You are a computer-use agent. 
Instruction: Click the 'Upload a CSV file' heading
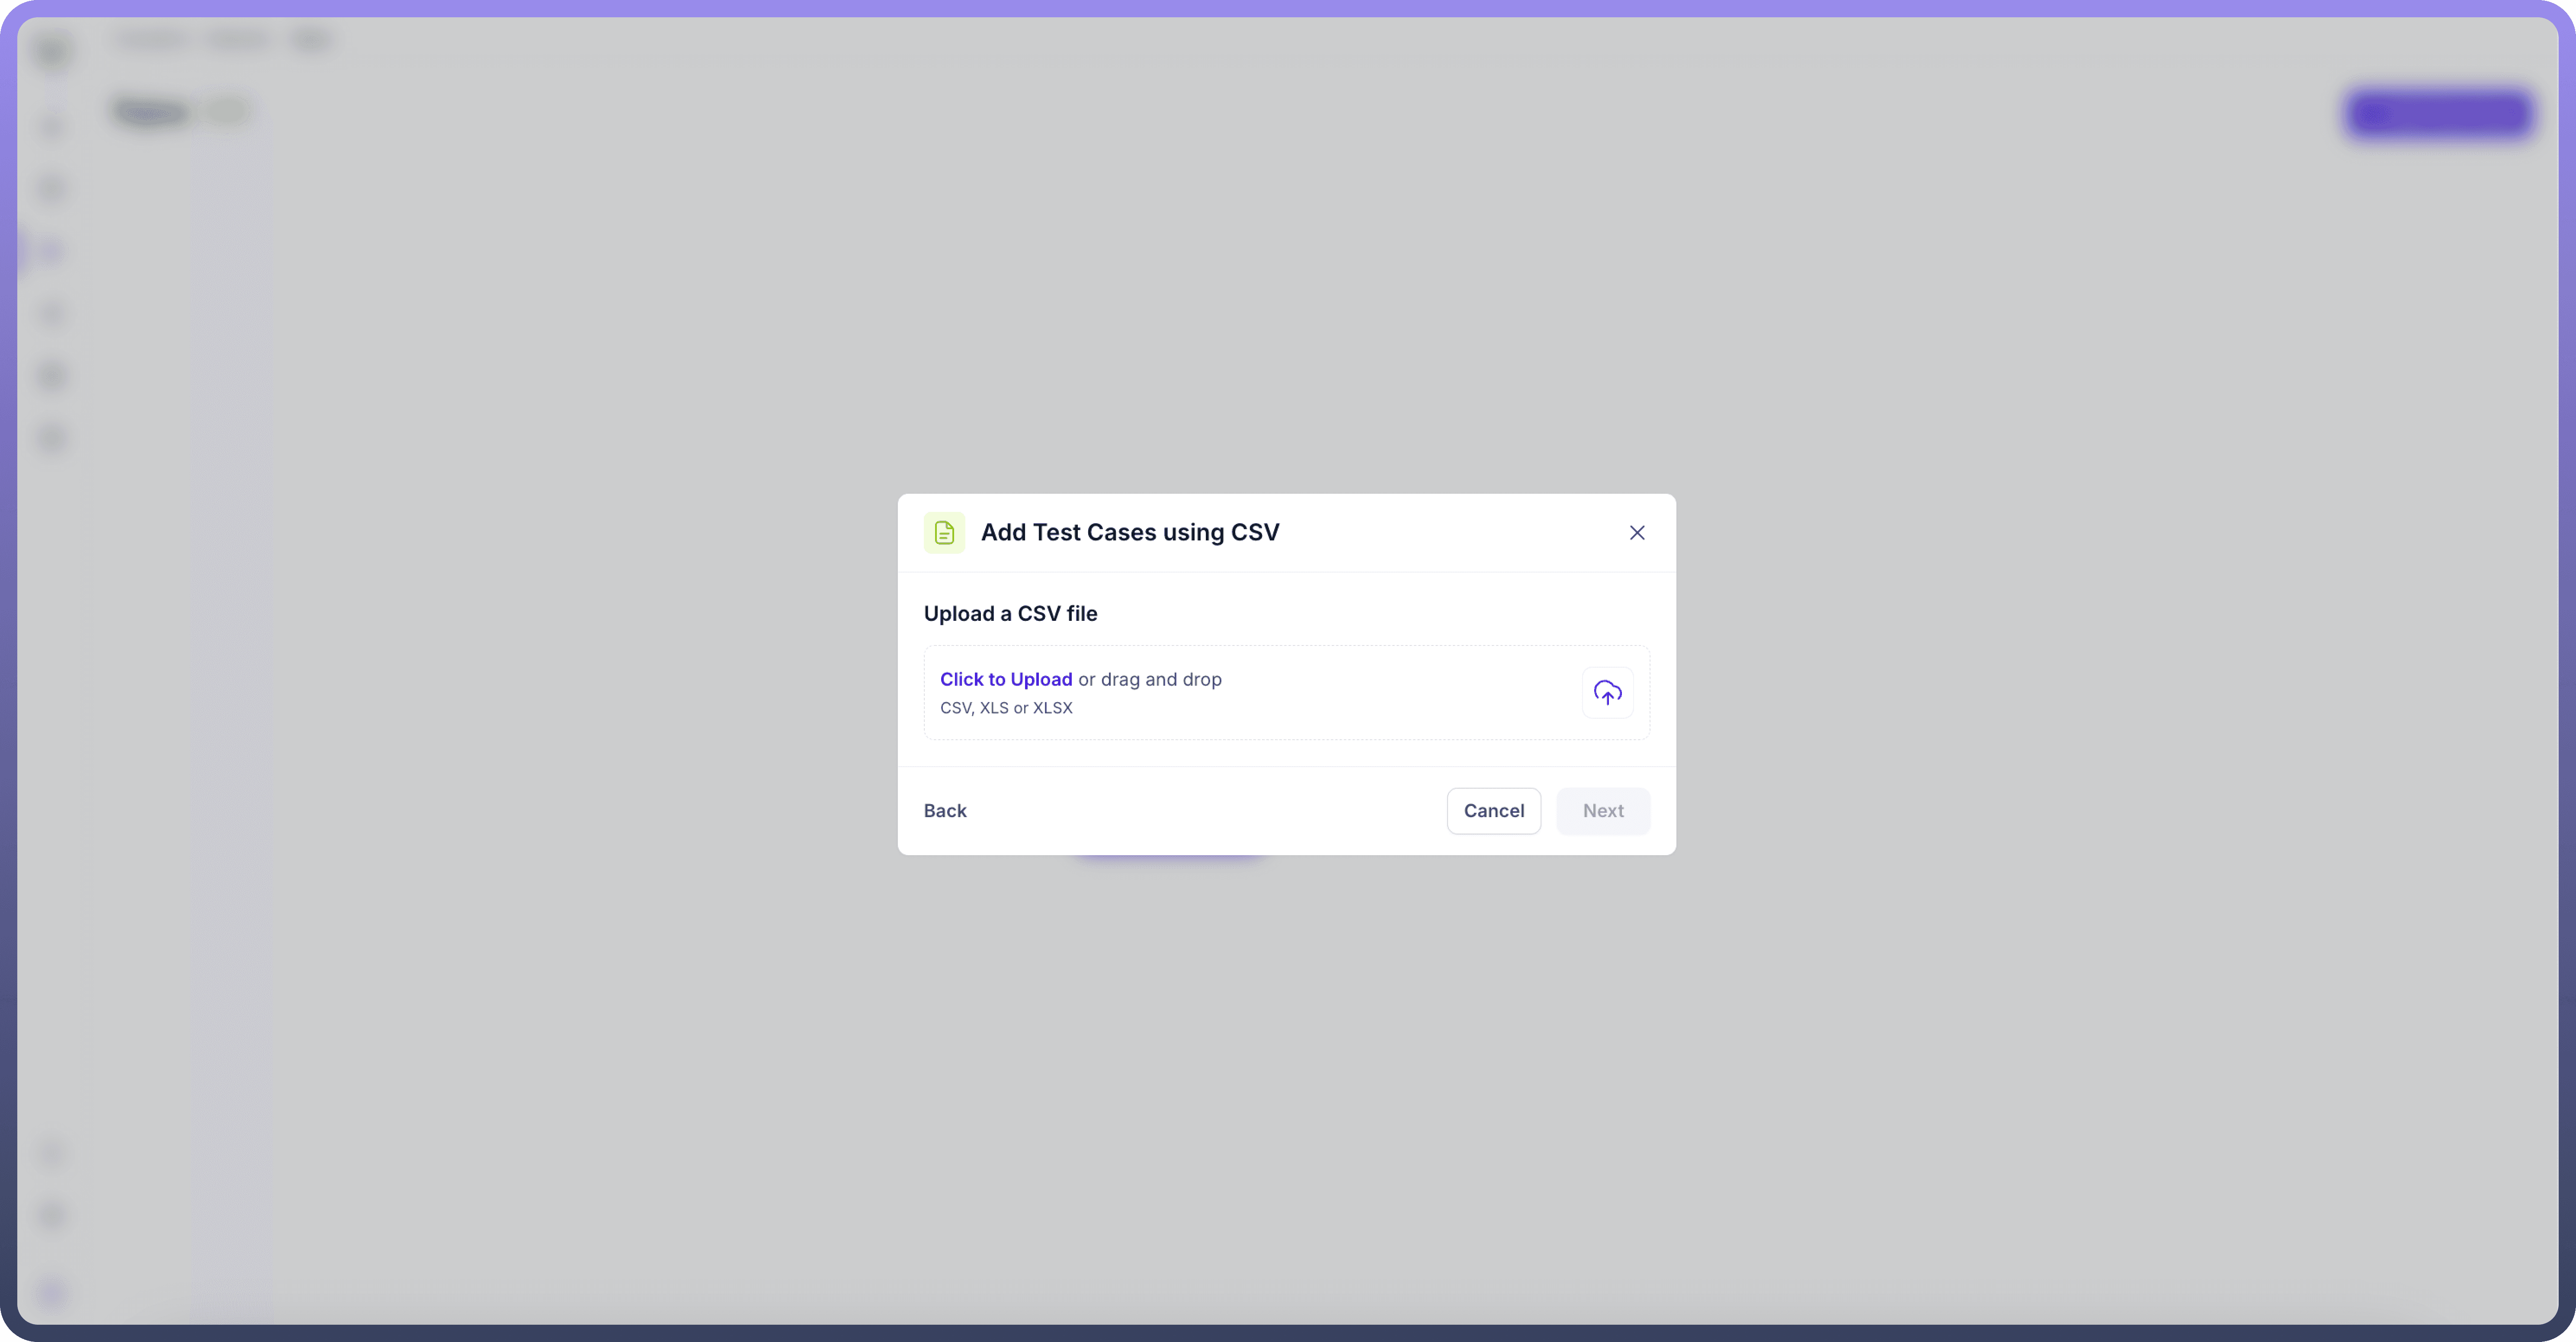click(1010, 613)
